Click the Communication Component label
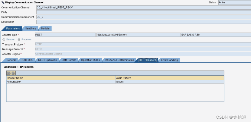The width and height of the screenshot is (251, 122). 18,17
